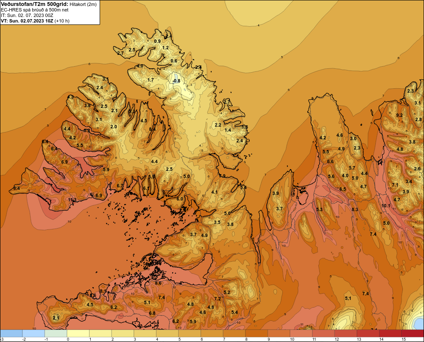Click the temperature value '7.1'
The image size is (424, 342).
coord(395,185)
